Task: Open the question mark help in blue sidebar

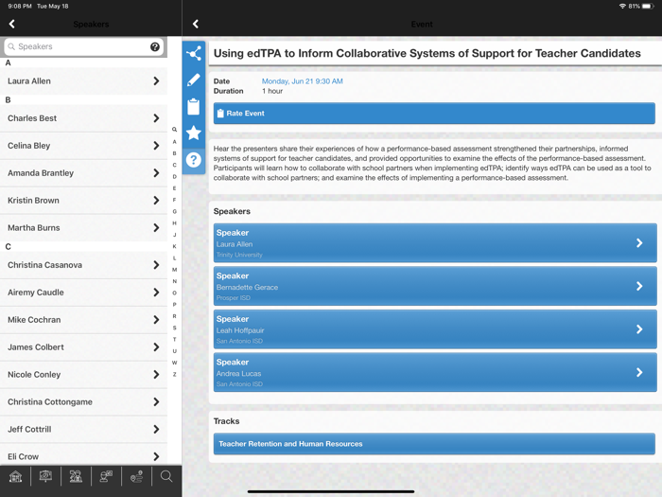Action: [194, 160]
